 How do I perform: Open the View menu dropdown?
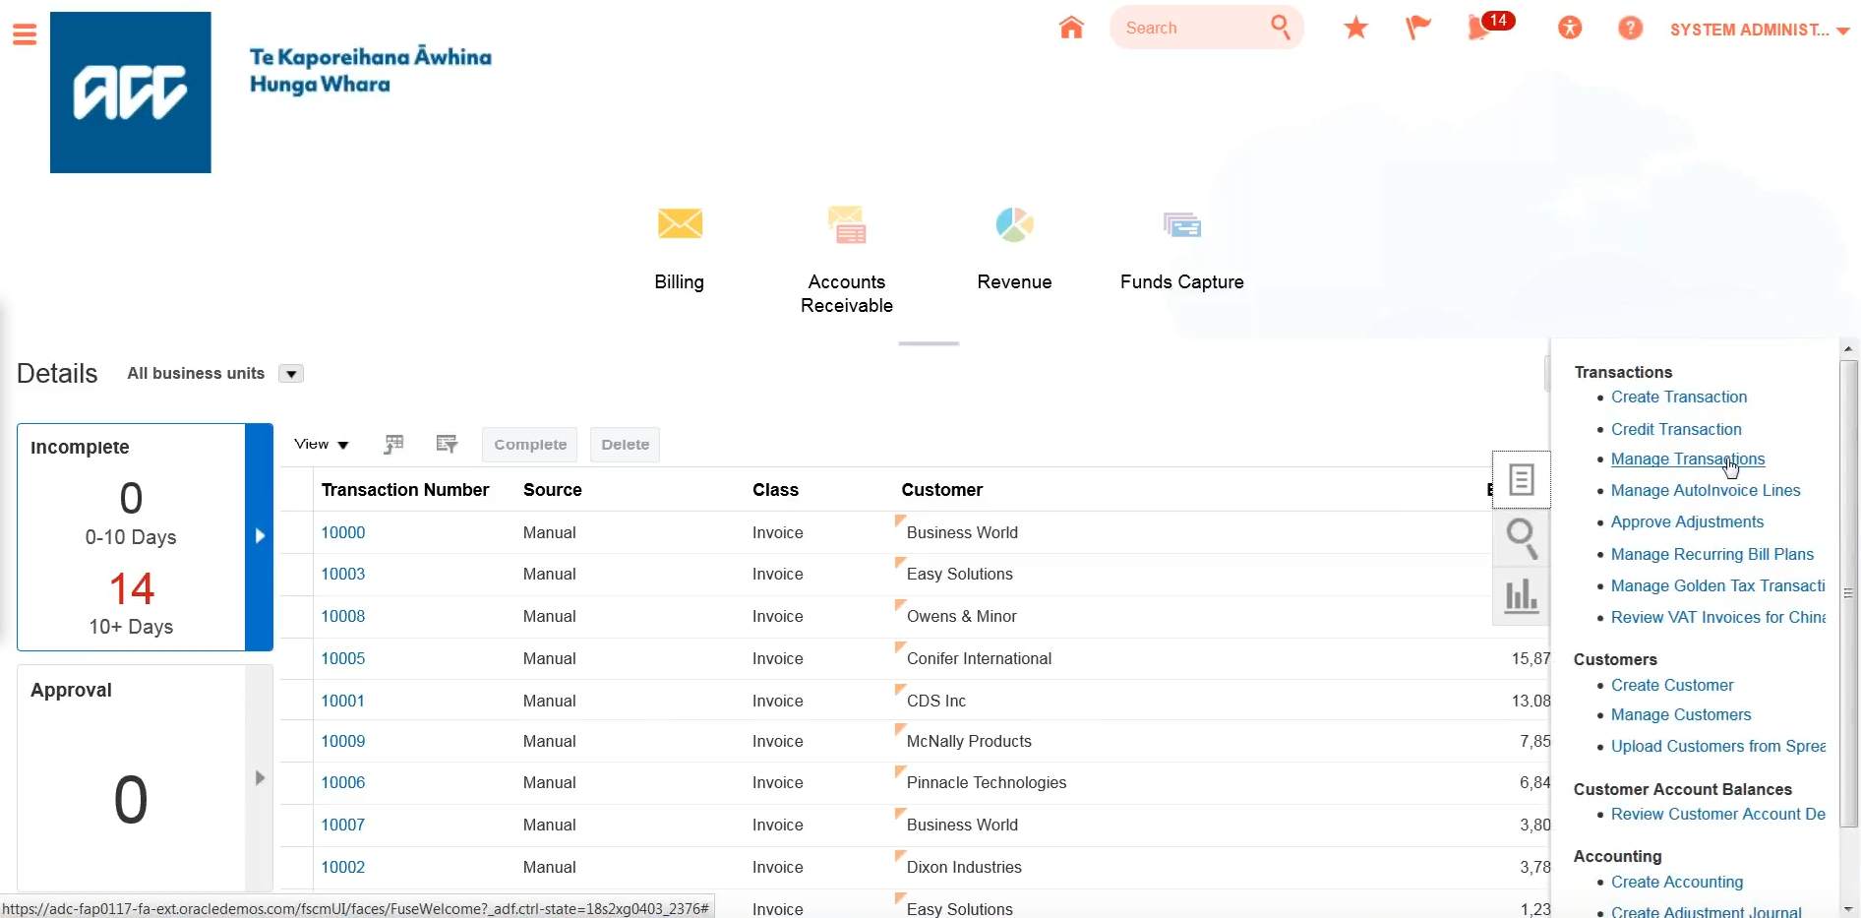(x=322, y=445)
